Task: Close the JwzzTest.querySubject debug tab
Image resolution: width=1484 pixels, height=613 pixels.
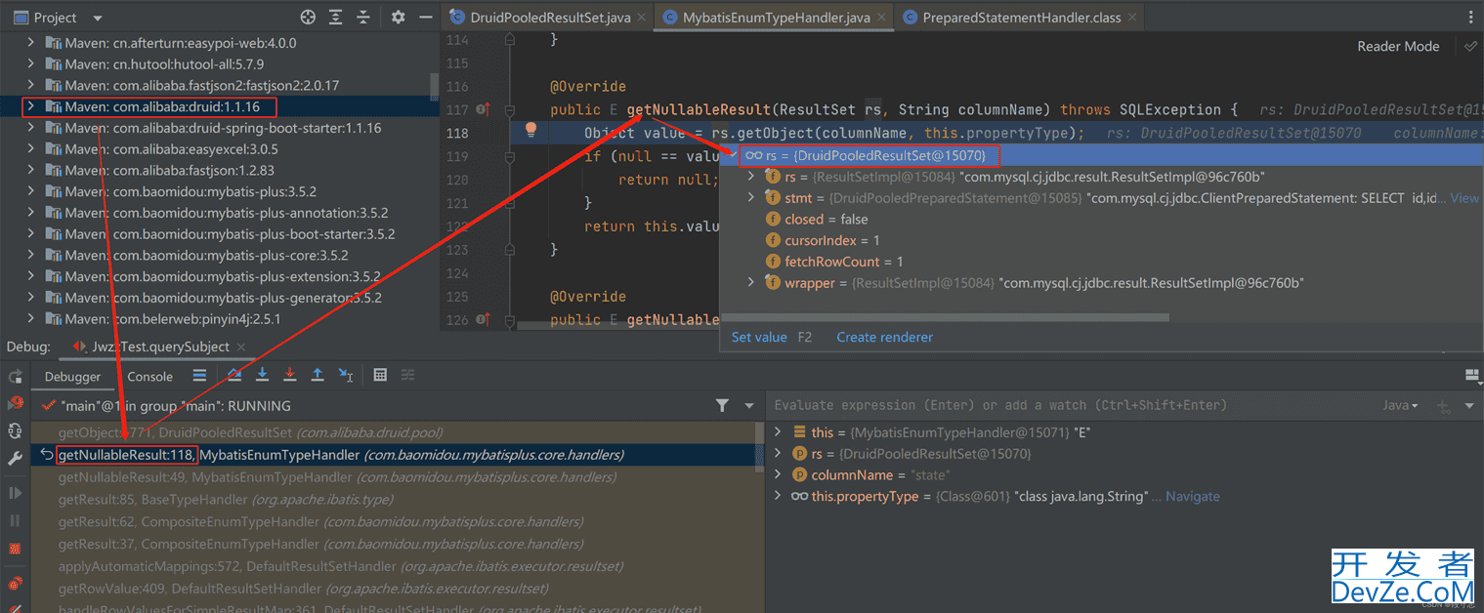Action: (243, 347)
